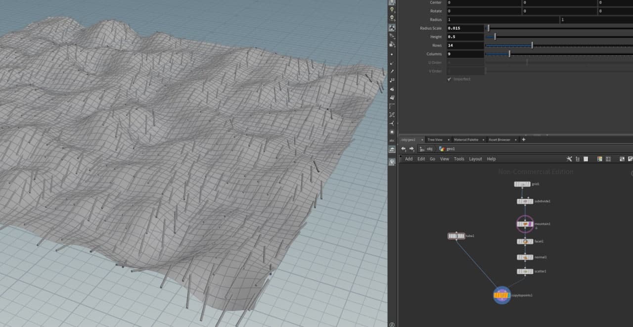This screenshot has height=327, width=633.
Task: Toggle the template flag on mountain1 node
Action: point(530,224)
